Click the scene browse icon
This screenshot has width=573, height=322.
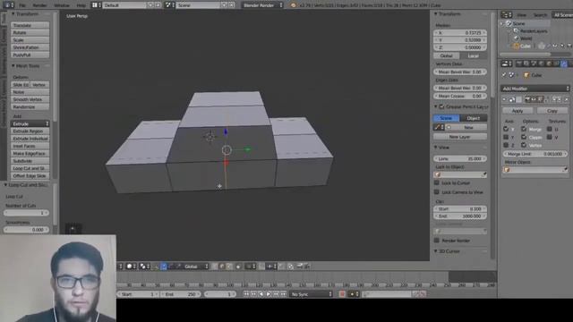tap(169, 5)
